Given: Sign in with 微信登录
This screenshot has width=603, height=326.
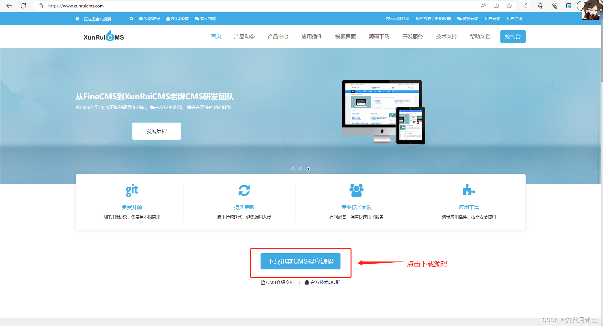Looking at the screenshot, I should 468,19.
